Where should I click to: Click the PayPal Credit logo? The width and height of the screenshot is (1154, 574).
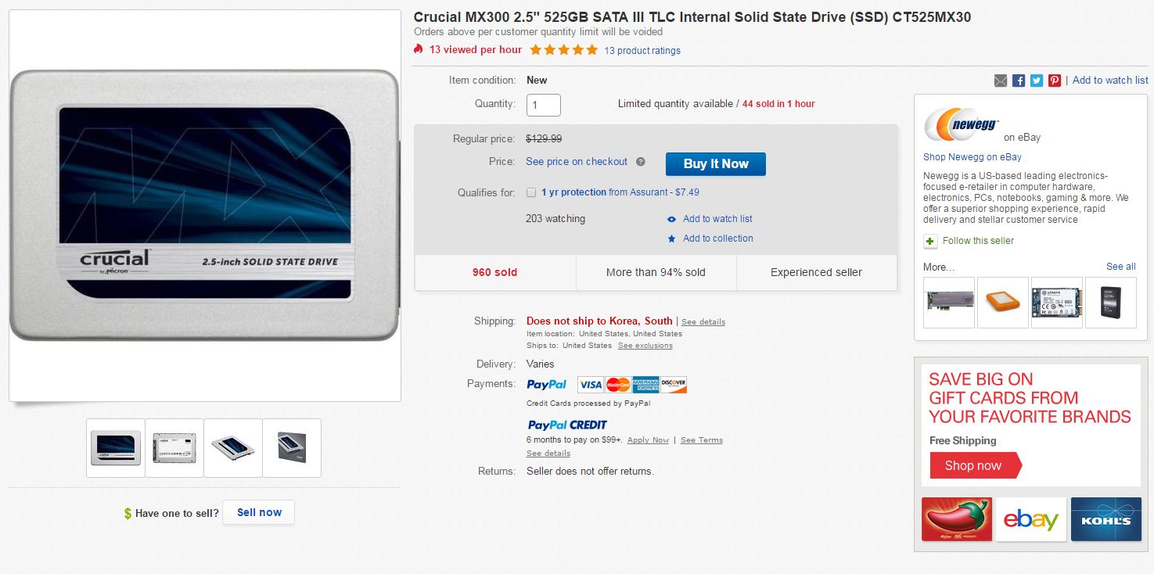click(567, 425)
